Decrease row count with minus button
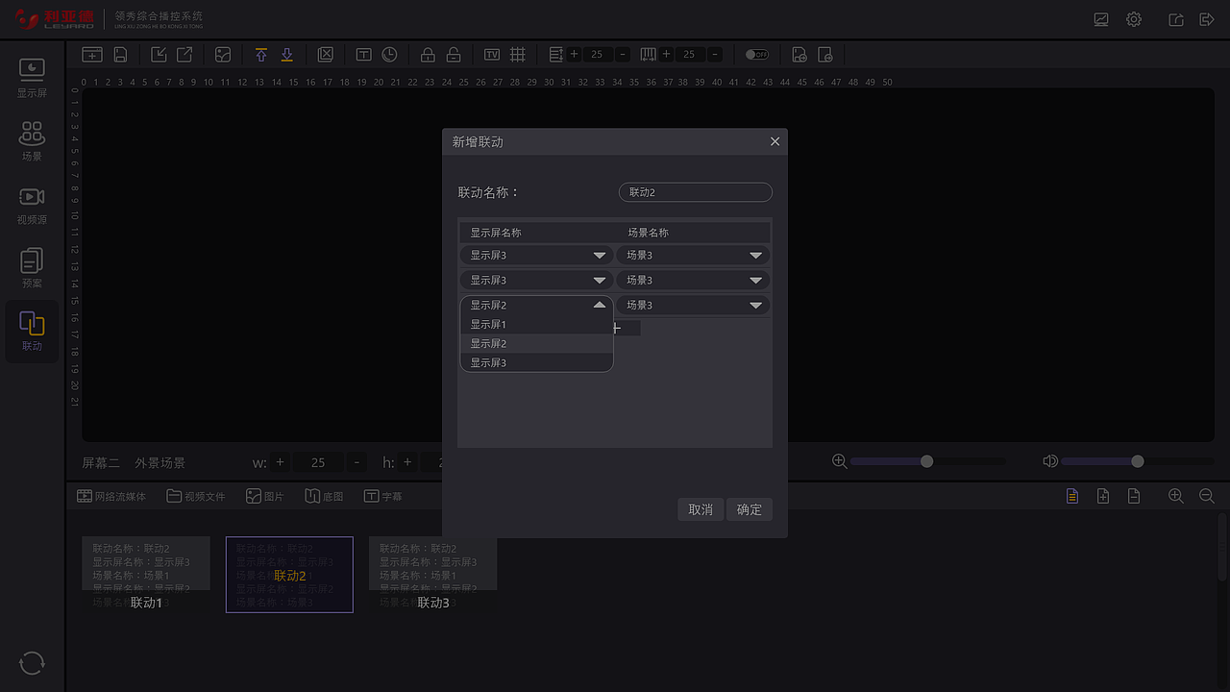 (x=623, y=55)
